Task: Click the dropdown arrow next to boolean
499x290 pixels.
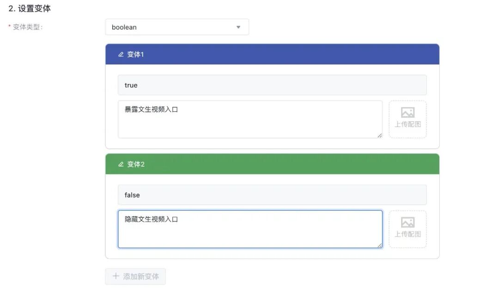Action: [238, 27]
